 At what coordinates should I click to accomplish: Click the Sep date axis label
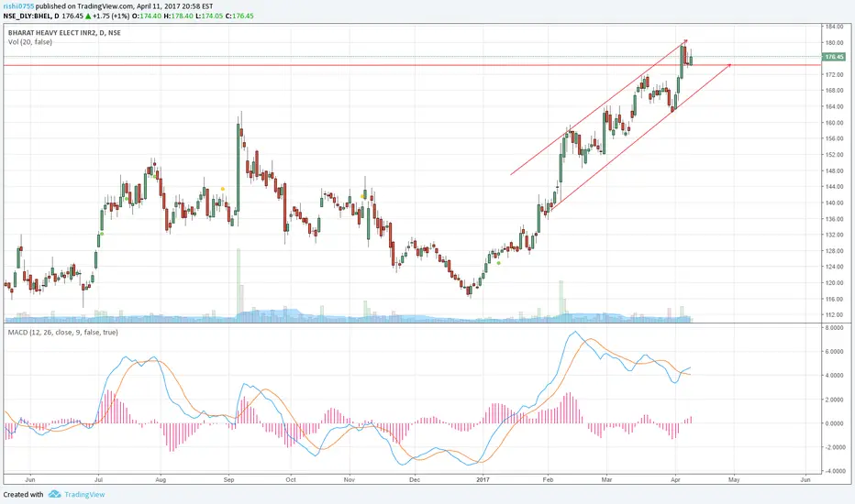tap(229, 480)
